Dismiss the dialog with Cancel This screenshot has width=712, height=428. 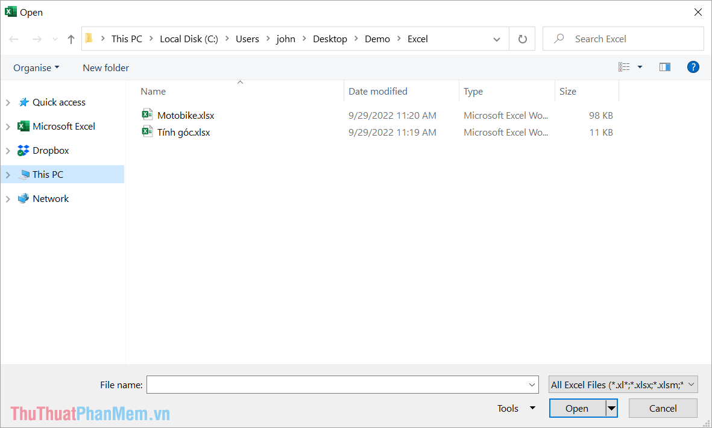click(663, 408)
